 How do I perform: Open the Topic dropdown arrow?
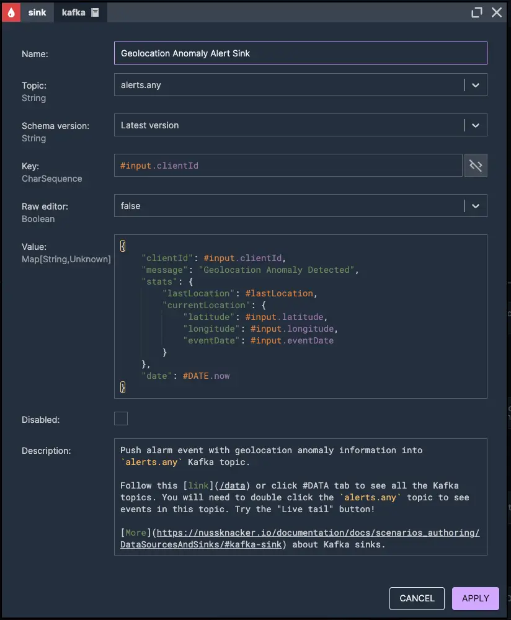click(x=476, y=85)
